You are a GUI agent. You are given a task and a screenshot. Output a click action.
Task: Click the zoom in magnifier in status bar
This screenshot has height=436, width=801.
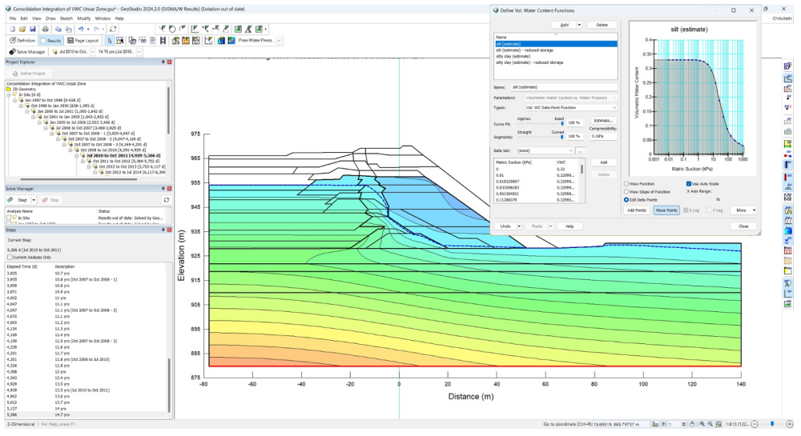(x=702, y=424)
